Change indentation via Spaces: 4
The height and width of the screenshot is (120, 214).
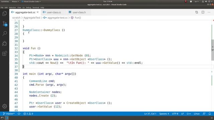pyautogui.click(x=164, y=114)
